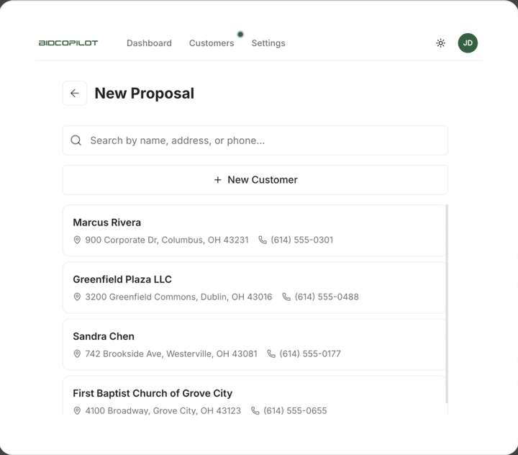Toggle the light/dark theme sun icon
This screenshot has width=518, height=455.
point(440,43)
